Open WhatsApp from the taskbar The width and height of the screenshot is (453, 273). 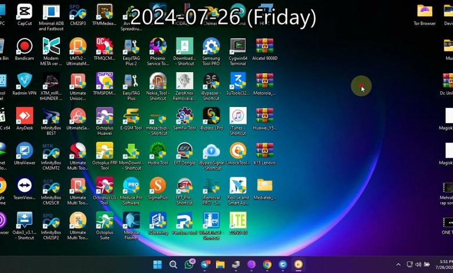click(189, 264)
